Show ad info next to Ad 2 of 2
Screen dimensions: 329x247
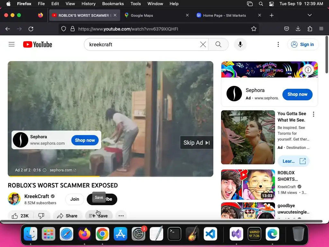click(44, 170)
